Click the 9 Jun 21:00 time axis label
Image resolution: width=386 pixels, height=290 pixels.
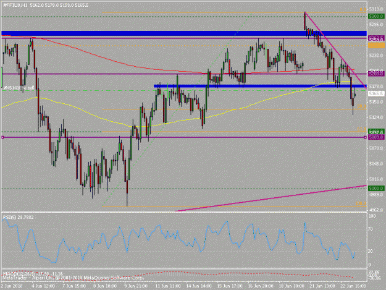(x=136, y=286)
